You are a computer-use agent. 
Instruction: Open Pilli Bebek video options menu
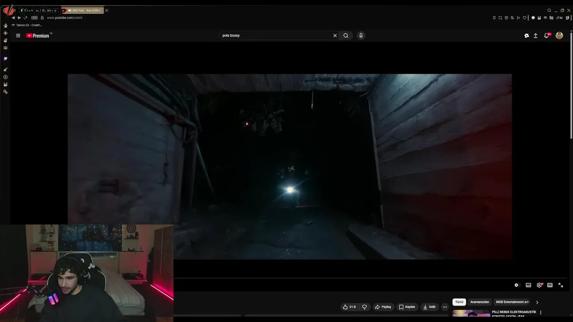coord(541,313)
